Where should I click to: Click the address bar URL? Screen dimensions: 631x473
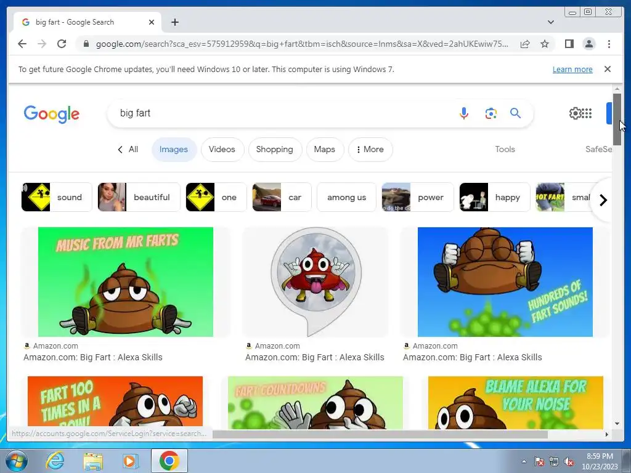point(302,44)
